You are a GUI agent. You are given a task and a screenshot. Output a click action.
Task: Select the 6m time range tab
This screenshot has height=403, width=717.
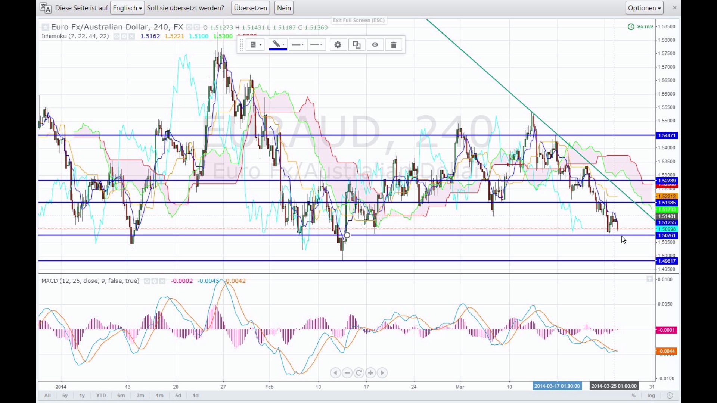coord(121,396)
